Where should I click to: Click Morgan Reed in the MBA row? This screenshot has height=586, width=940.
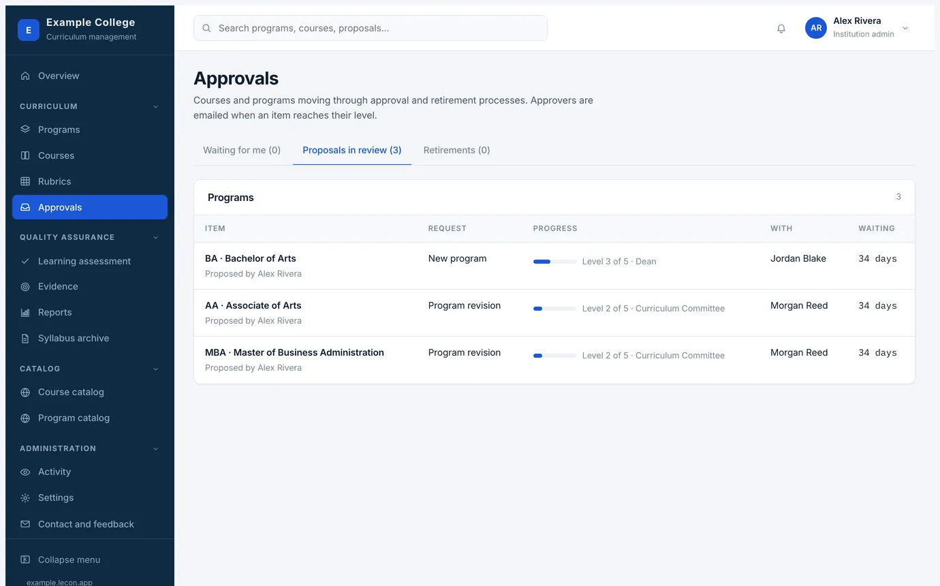click(799, 352)
